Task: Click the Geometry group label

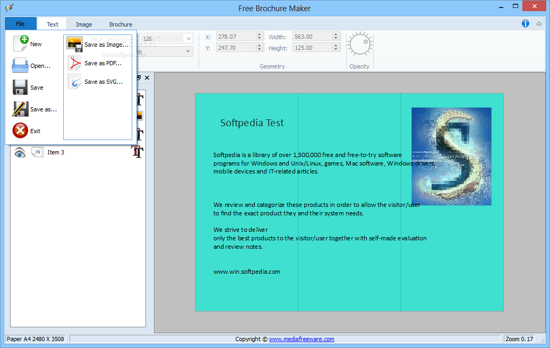Action: click(x=272, y=66)
